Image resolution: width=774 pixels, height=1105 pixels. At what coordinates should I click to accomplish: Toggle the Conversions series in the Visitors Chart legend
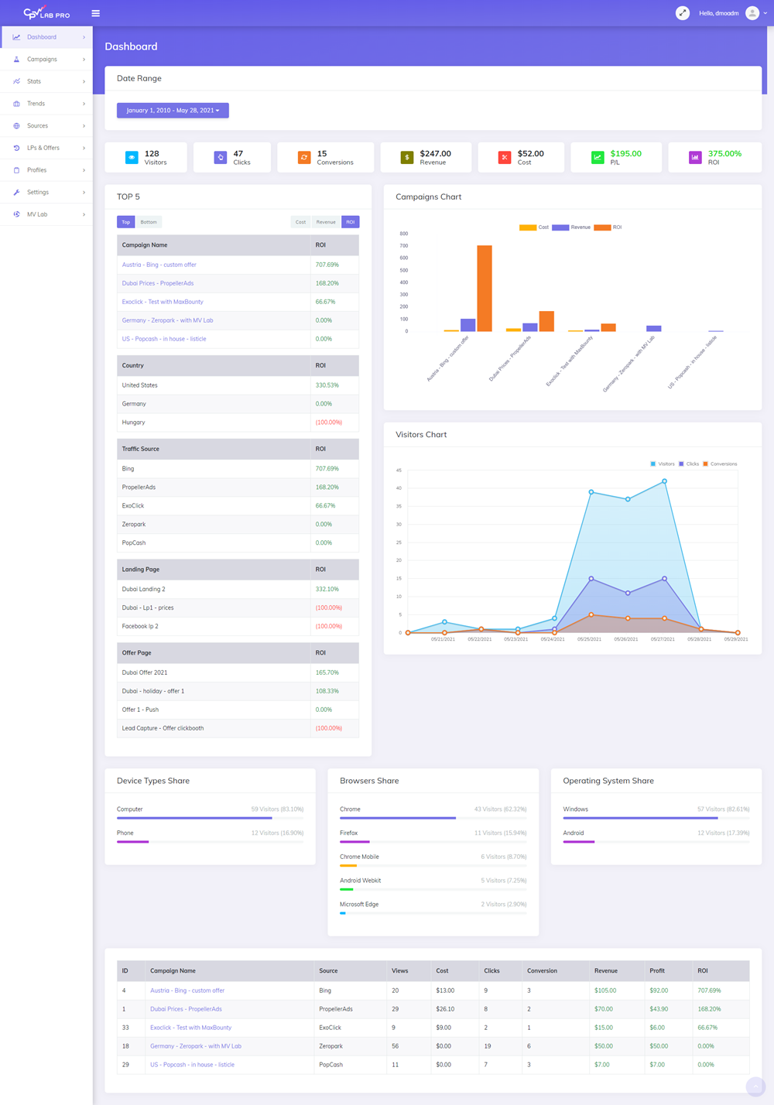tap(720, 464)
